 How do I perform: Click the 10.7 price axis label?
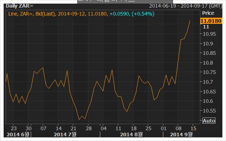pos(208,82)
